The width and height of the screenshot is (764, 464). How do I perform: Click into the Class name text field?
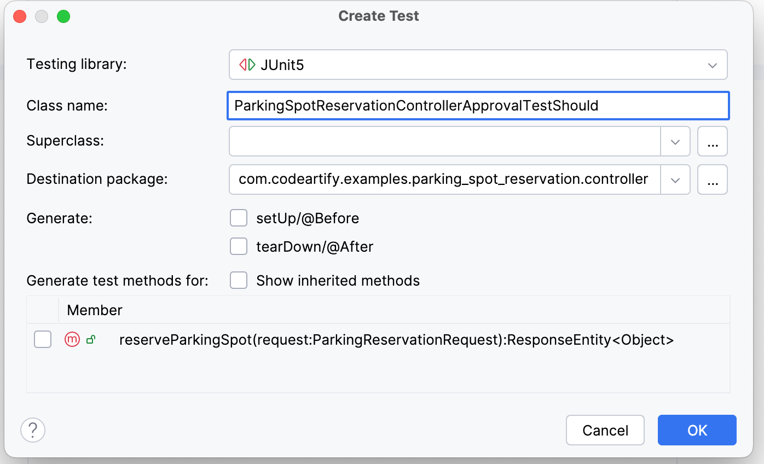point(477,106)
